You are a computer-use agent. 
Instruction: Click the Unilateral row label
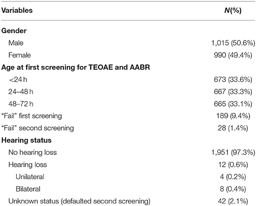pyautogui.click(x=30, y=177)
